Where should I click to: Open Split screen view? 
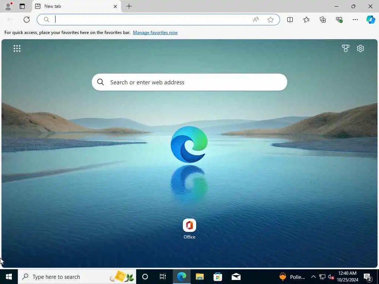click(x=290, y=20)
